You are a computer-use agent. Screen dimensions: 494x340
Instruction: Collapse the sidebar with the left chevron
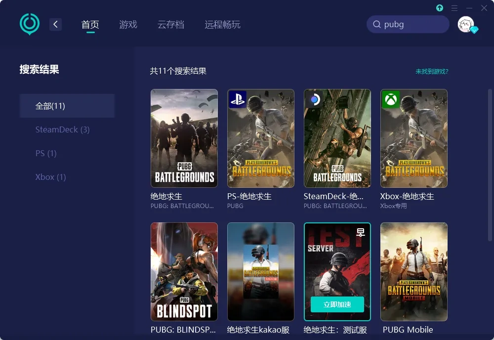55,24
